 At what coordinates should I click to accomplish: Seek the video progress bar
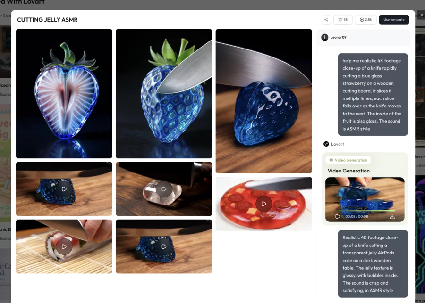(x=365, y=210)
